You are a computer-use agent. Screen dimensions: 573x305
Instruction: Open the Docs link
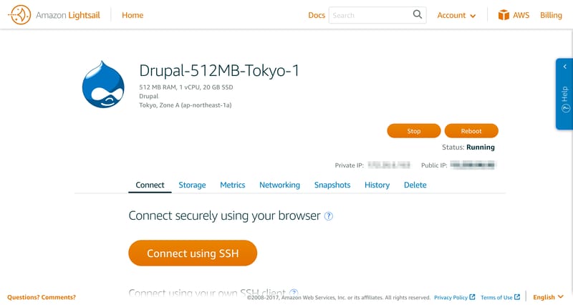tap(317, 15)
